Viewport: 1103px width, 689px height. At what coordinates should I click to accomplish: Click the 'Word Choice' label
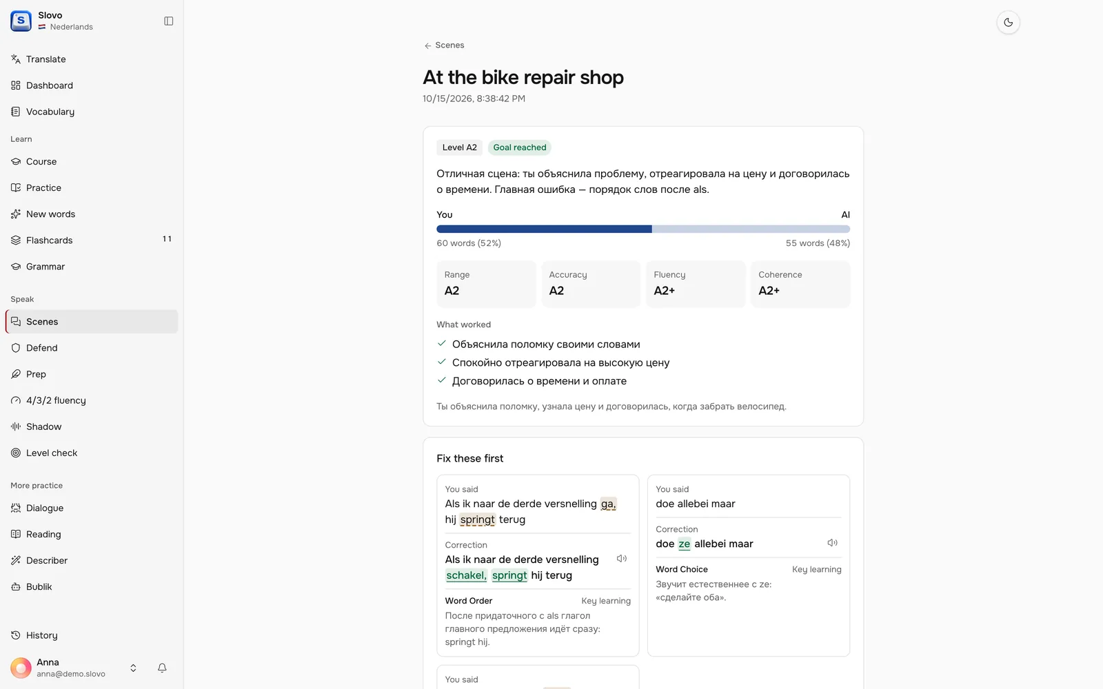click(682, 569)
